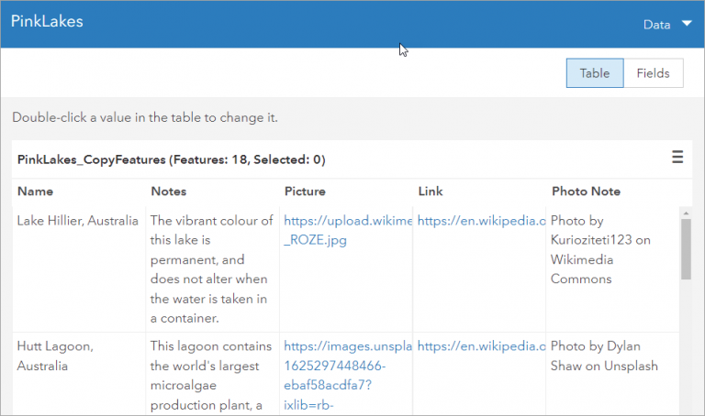Viewport: 705px width, 416px height.
Task: Open the Lake Hillier Wikipedia link
Action: pyautogui.click(x=481, y=221)
